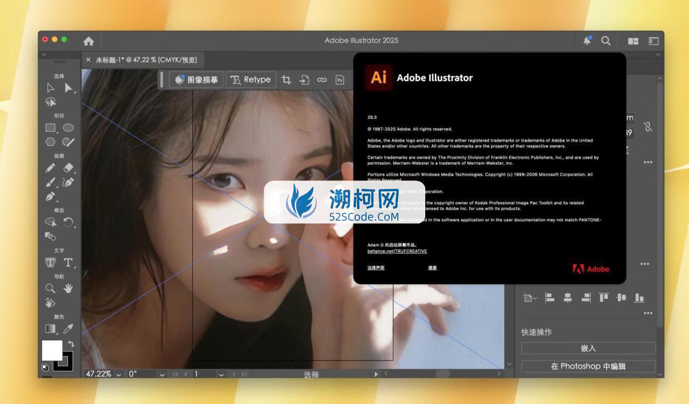Click Vertical Align Bottom icon
Viewport: 689px width, 404px height.
click(639, 298)
